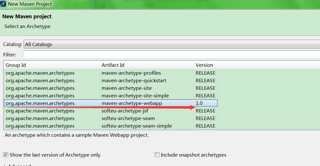Click the archetype description text about Maven Webapp
The height and width of the screenshot is (166, 320).
pyautogui.click(x=77, y=135)
